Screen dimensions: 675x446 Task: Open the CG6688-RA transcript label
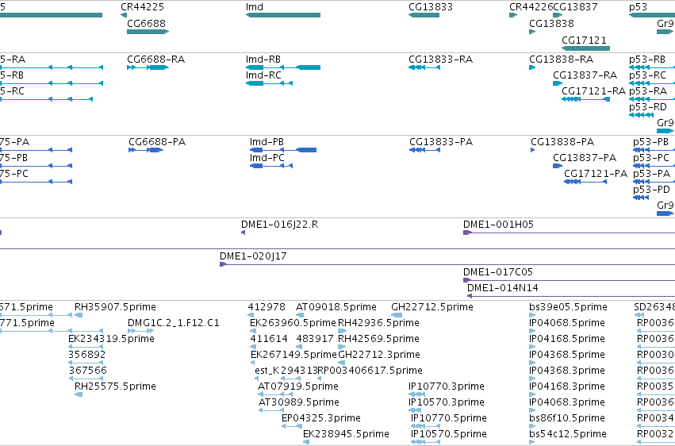155,59
